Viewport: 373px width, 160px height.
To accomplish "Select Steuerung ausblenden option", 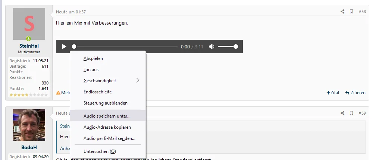I will point(108,103).
